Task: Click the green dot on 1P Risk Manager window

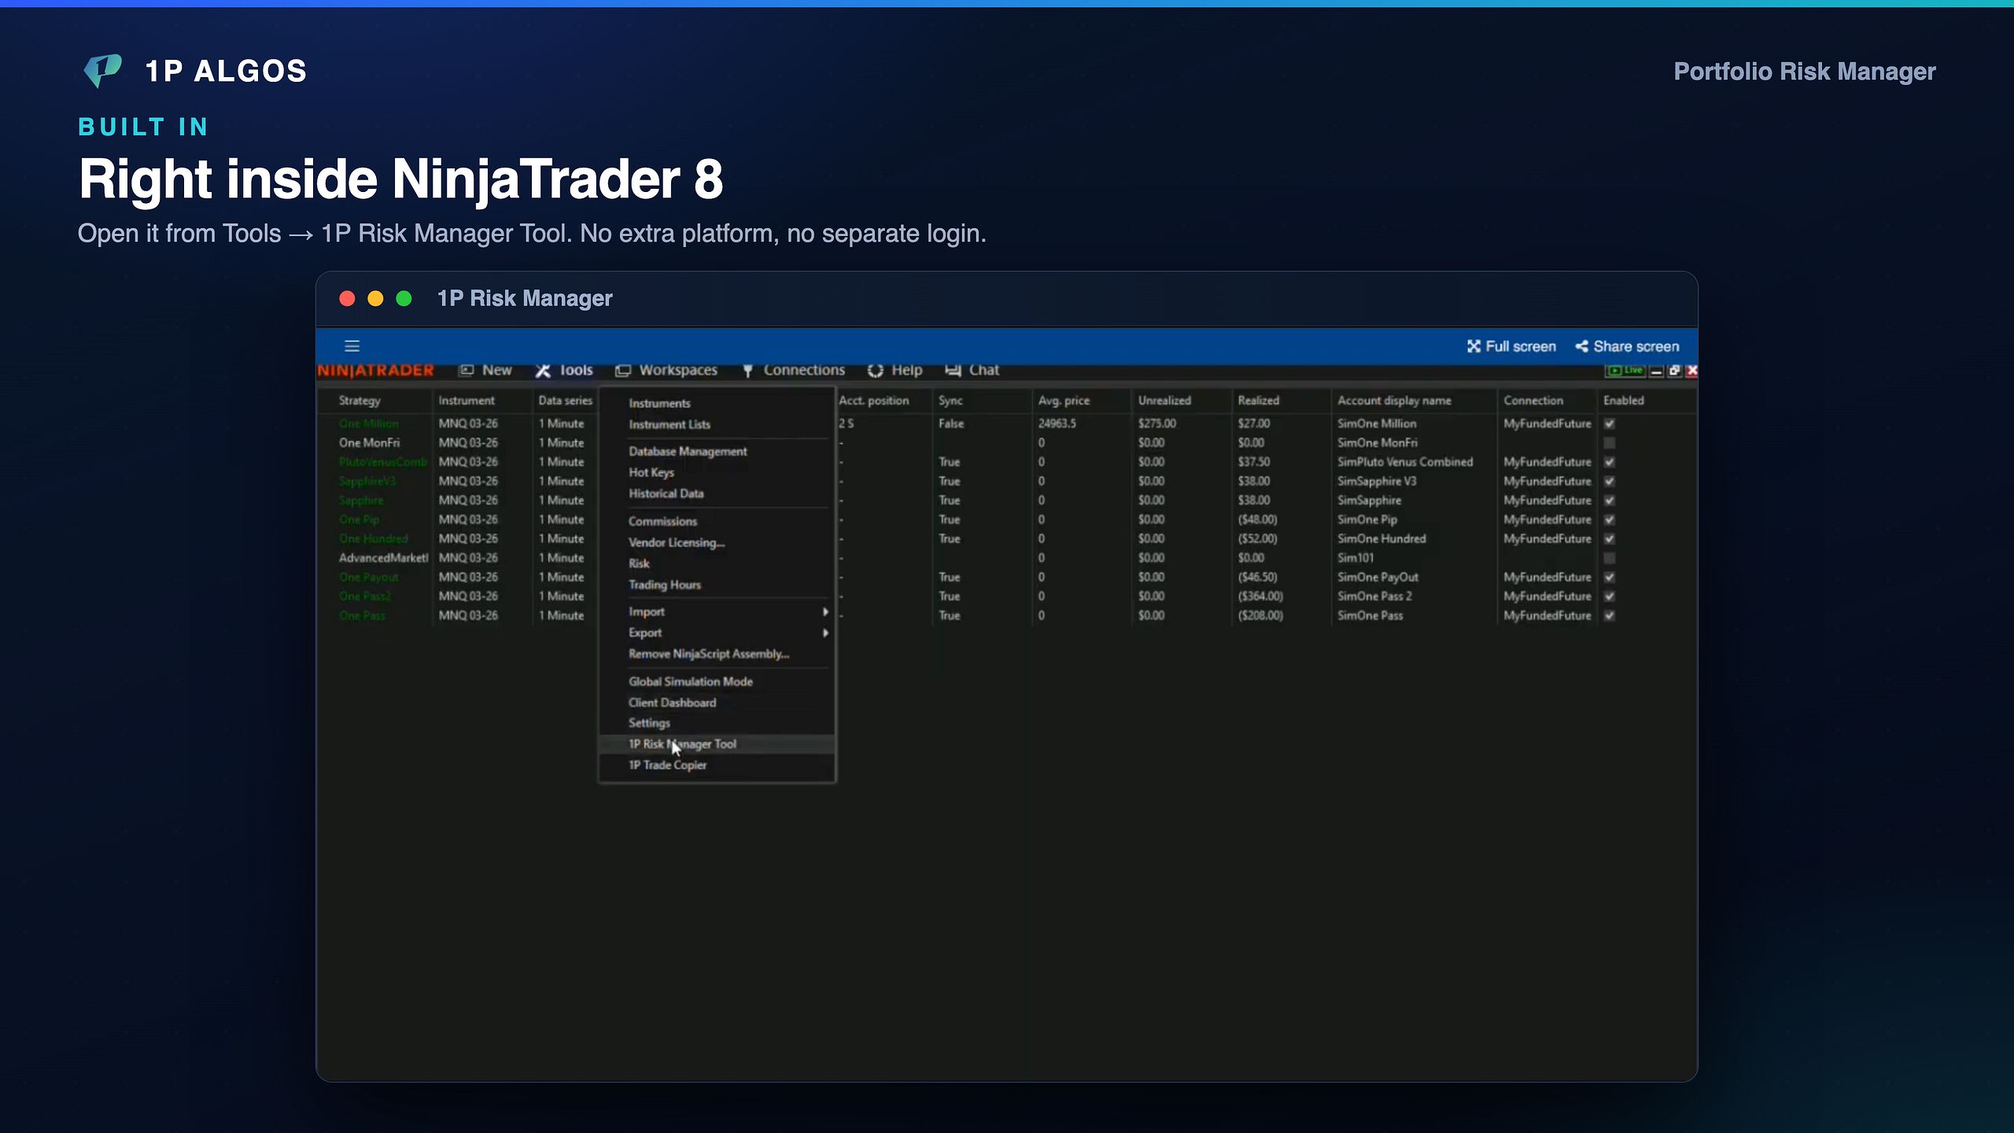Action: (x=404, y=298)
